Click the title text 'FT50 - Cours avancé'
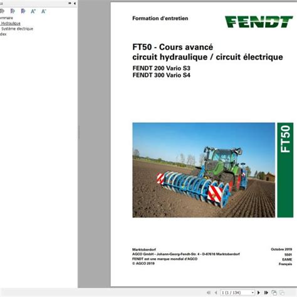This screenshot has width=297, height=297. click(x=173, y=47)
